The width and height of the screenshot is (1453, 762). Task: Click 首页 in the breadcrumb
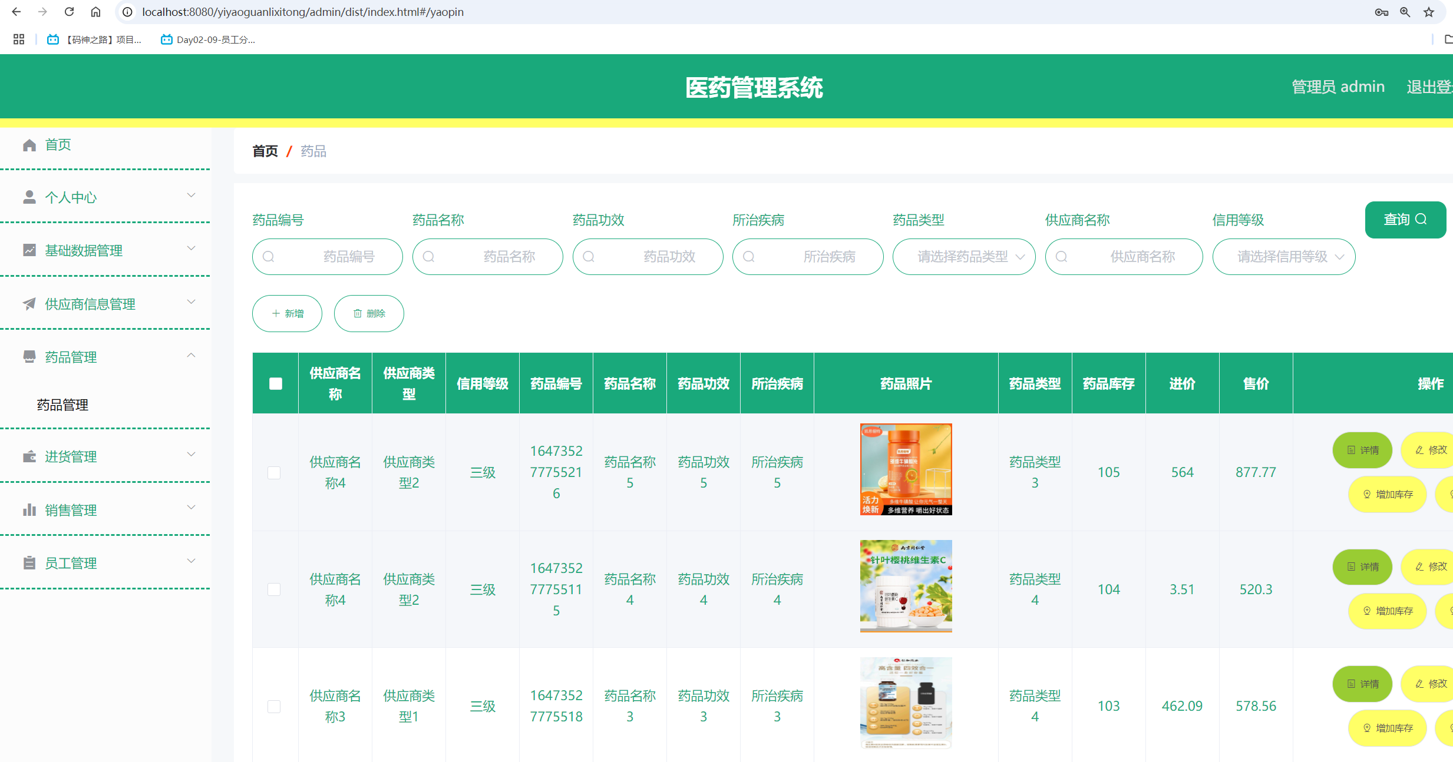(x=265, y=151)
